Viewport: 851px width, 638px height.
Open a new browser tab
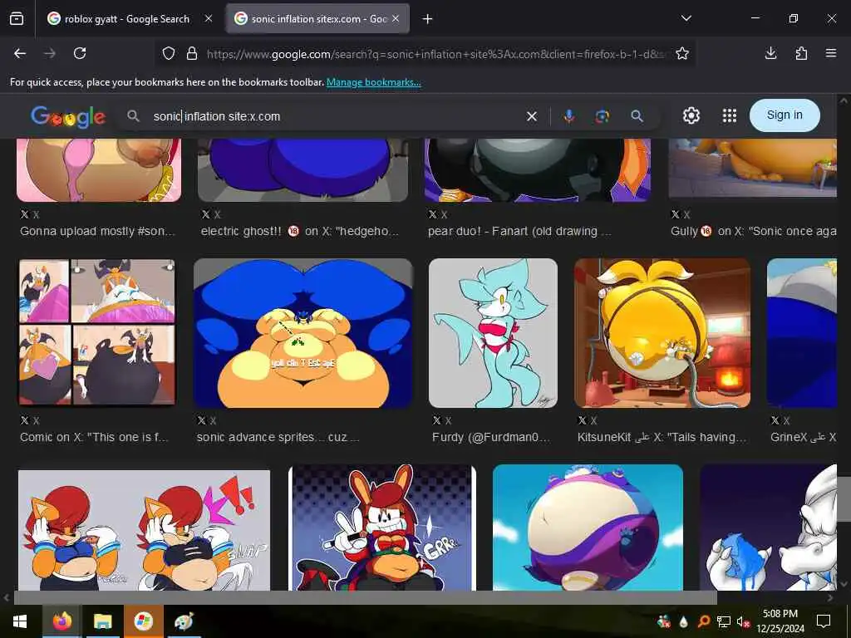(x=428, y=19)
